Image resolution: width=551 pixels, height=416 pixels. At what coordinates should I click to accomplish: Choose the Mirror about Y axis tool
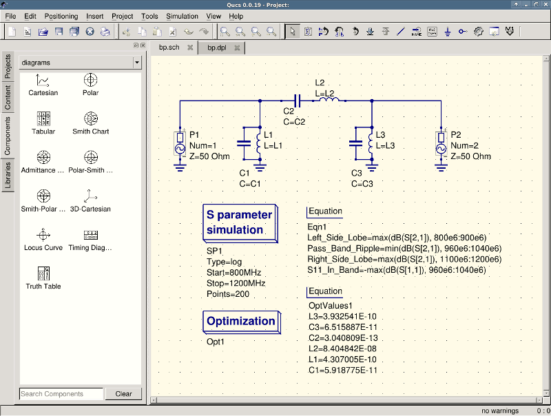click(339, 32)
